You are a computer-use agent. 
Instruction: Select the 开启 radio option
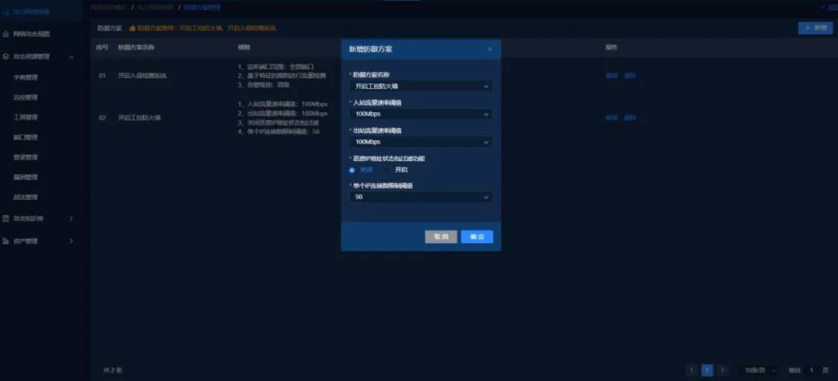click(x=386, y=170)
